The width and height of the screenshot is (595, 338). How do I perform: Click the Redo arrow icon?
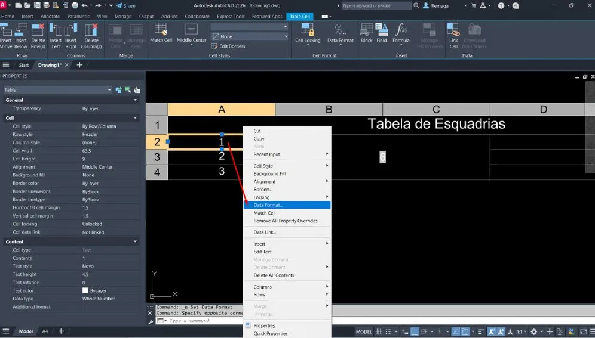(x=99, y=5)
